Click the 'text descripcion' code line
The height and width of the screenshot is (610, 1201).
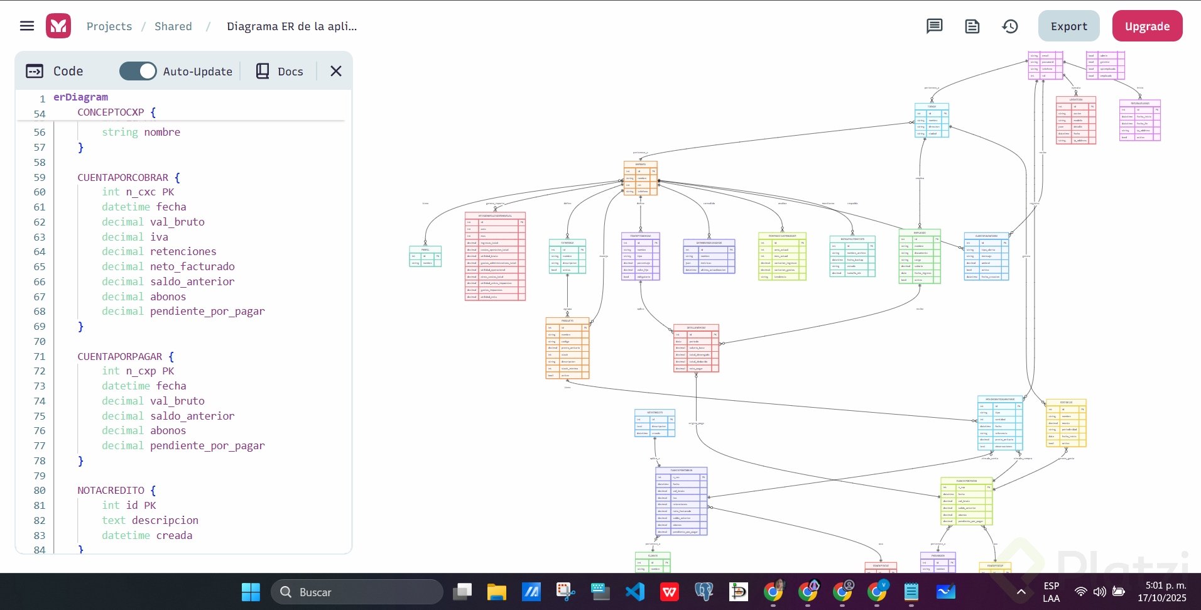tap(150, 521)
